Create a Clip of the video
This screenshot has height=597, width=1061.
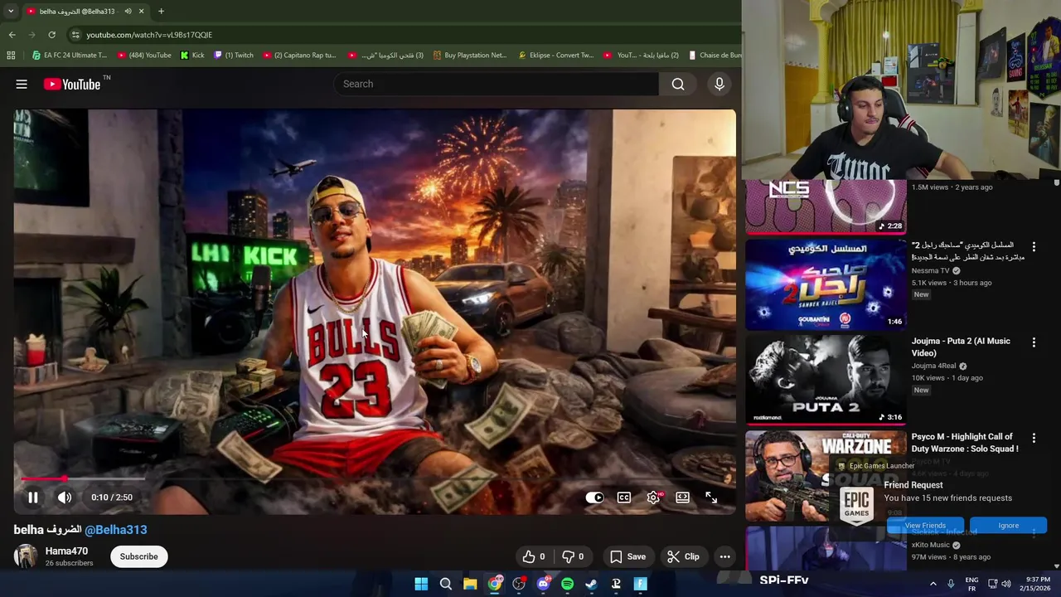[684, 556]
